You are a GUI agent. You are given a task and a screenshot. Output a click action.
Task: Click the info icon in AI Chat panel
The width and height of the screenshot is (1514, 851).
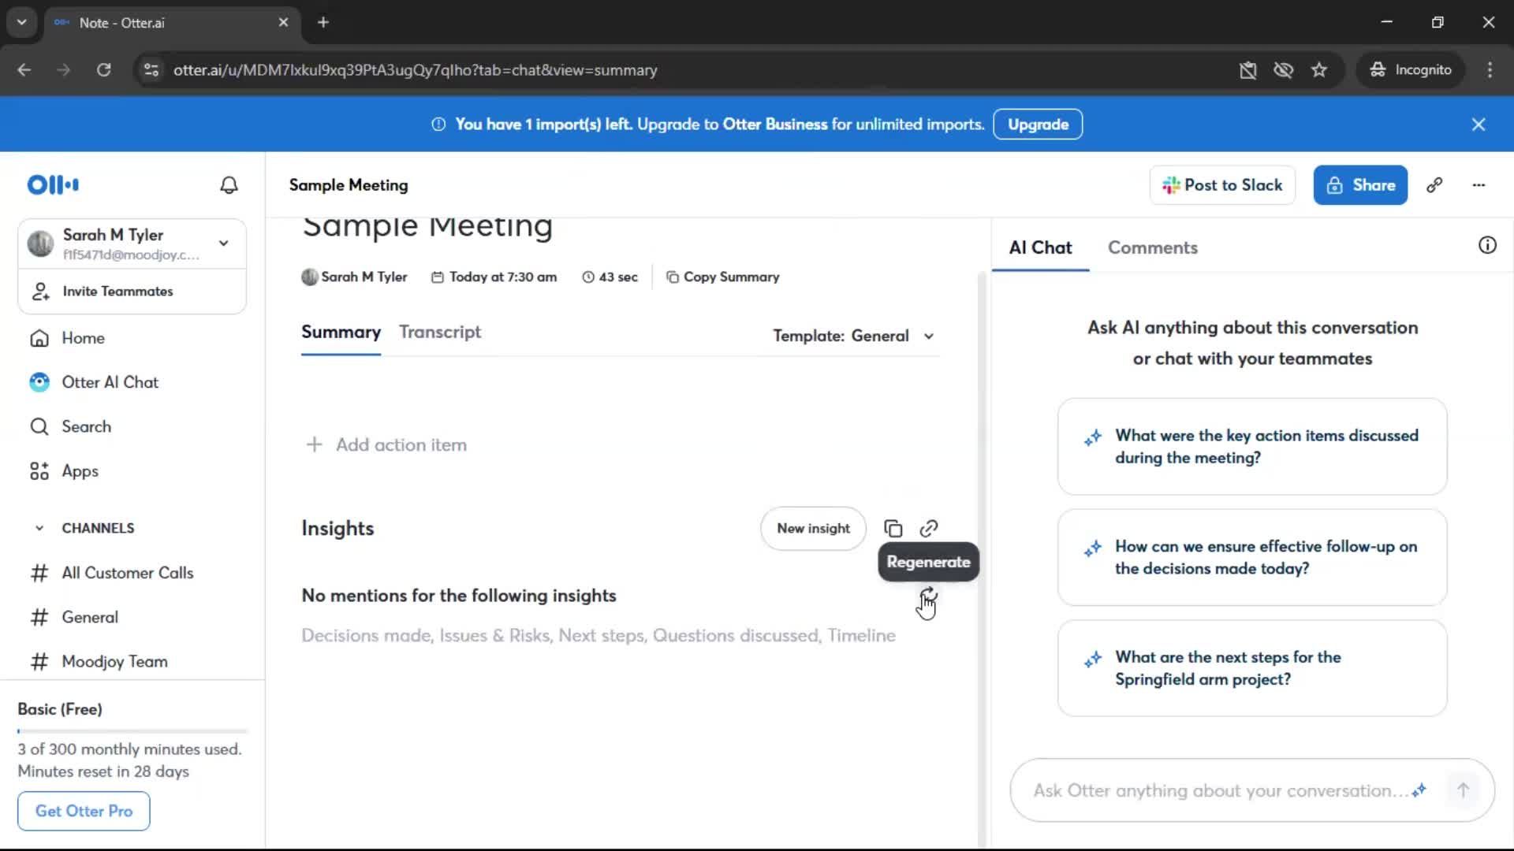(x=1487, y=246)
